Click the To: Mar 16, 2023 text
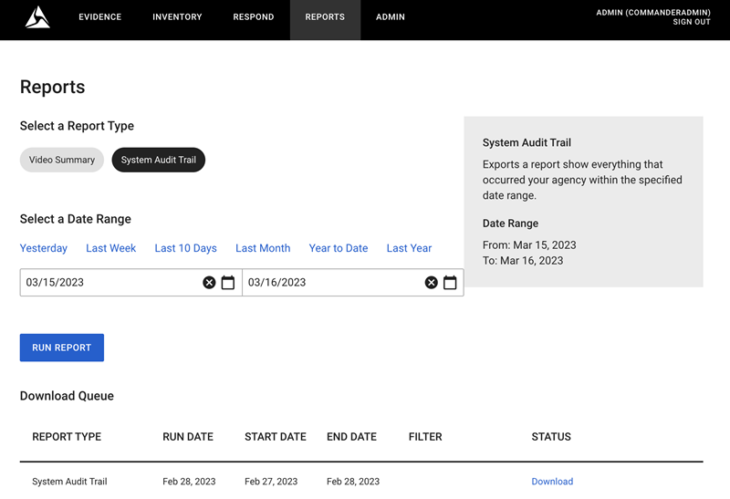The width and height of the screenshot is (730, 499). point(523,261)
